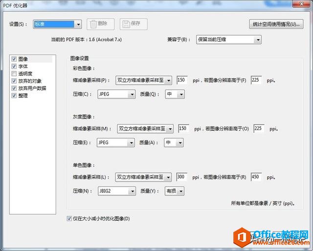Expand the 兼容于(B) dropdown
This screenshot has height=251, width=313.
(229, 40)
